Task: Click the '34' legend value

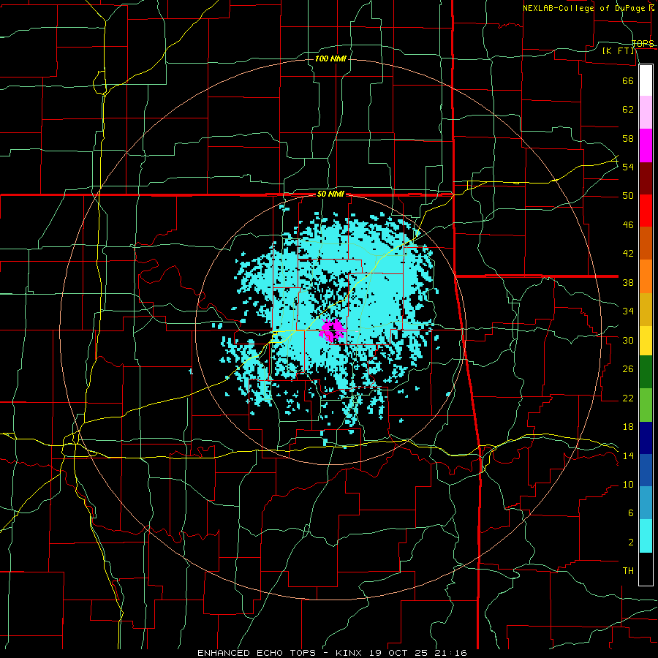Action: [x=628, y=311]
